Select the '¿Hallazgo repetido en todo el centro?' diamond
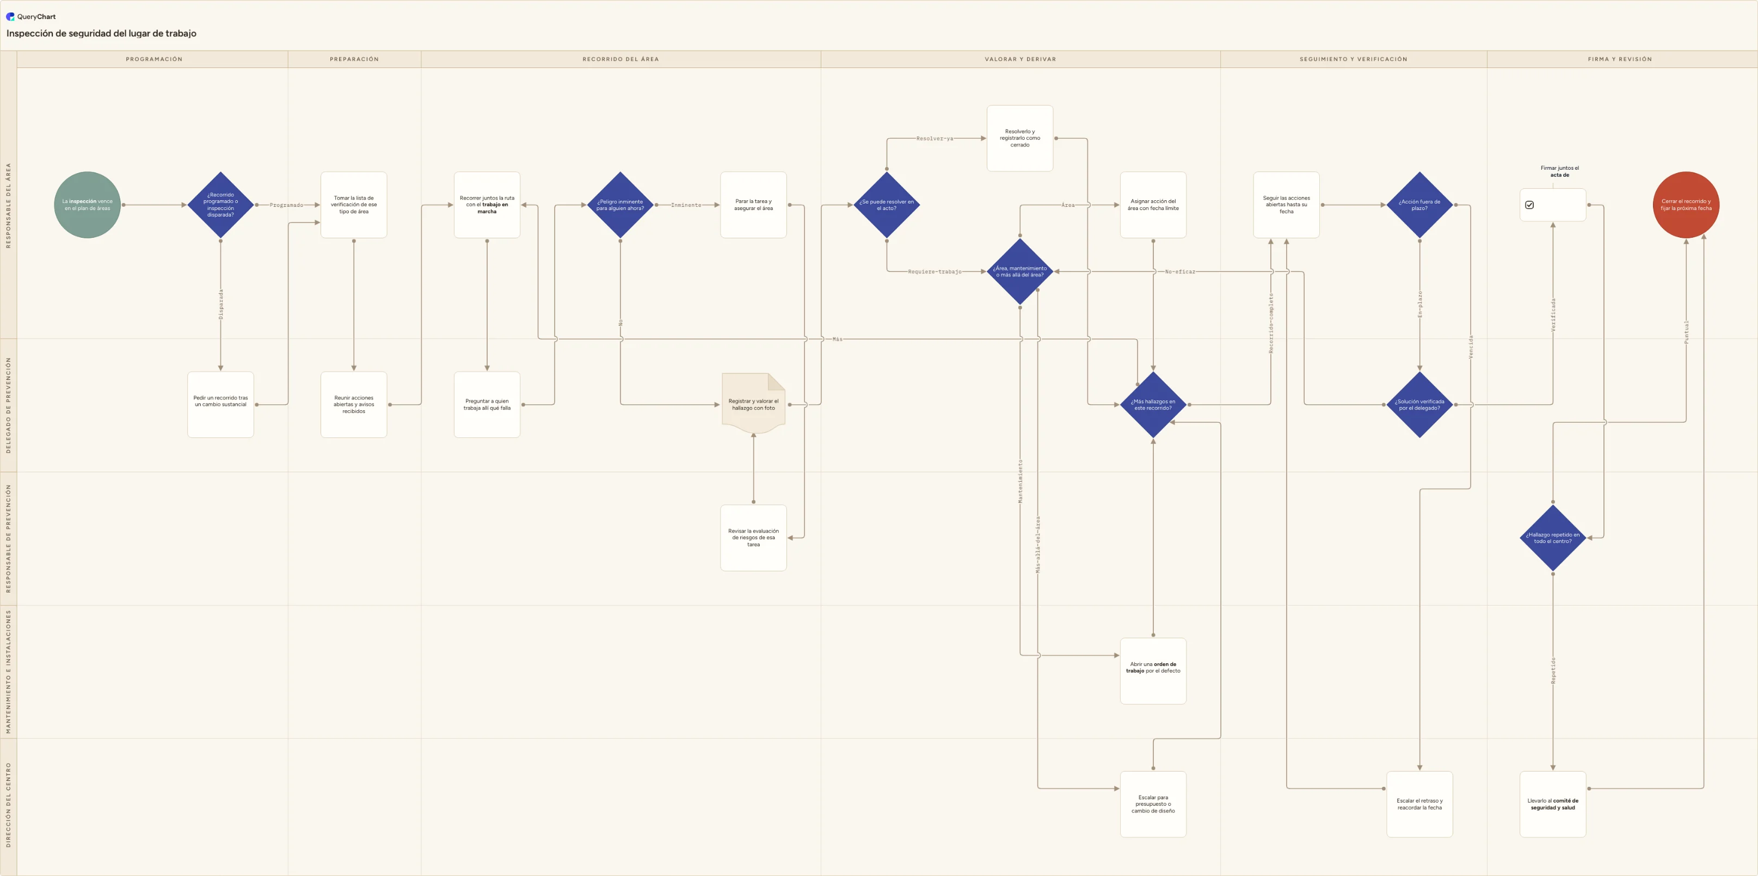1758x876 pixels. point(1553,538)
